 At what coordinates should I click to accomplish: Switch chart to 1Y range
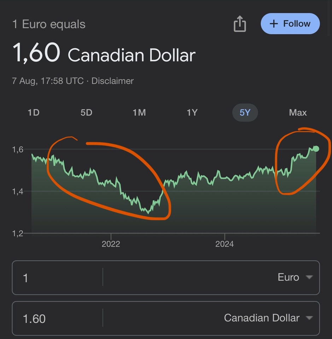click(192, 113)
